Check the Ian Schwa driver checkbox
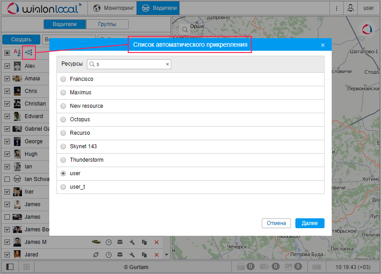 click(x=7, y=179)
